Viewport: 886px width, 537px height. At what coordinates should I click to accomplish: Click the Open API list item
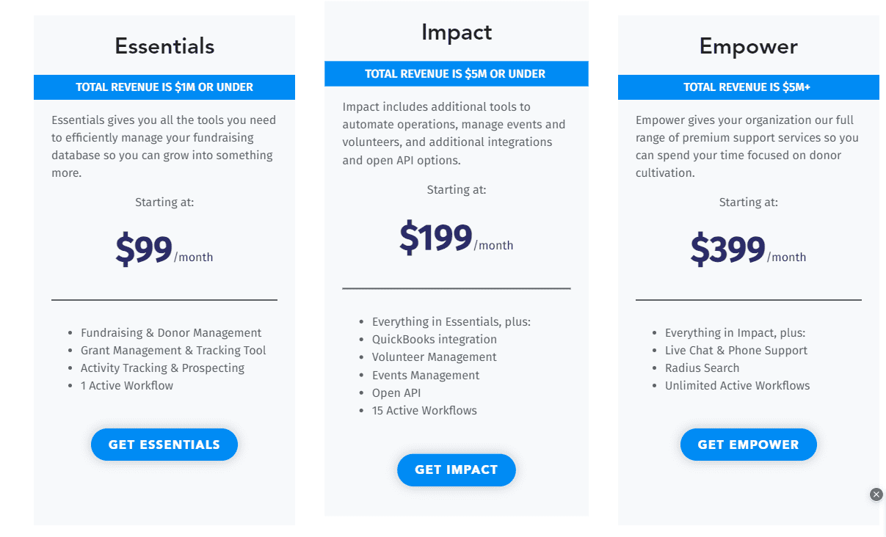[396, 392]
